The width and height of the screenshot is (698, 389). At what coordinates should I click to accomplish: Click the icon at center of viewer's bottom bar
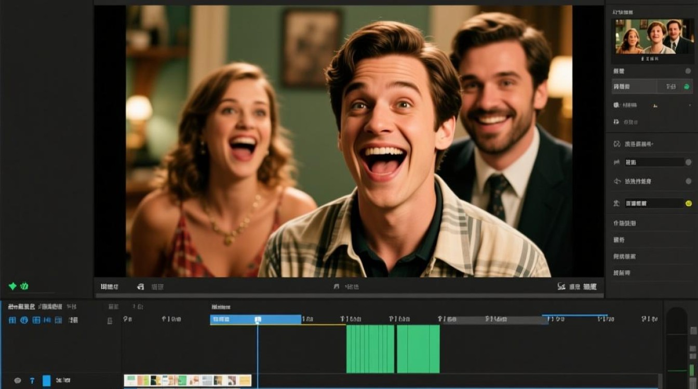tap(337, 286)
